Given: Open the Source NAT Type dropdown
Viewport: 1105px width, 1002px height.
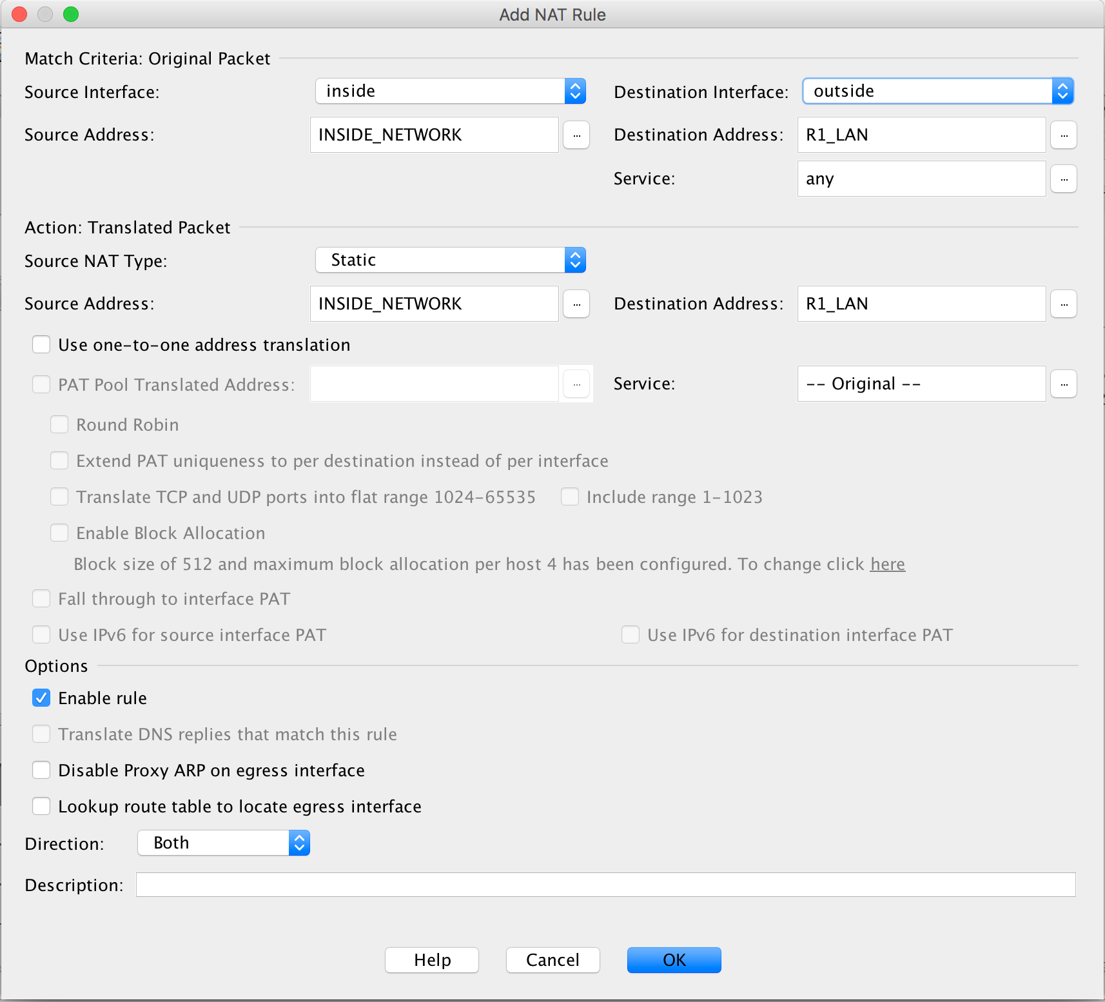Looking at the screenshot, I should 450,260.
